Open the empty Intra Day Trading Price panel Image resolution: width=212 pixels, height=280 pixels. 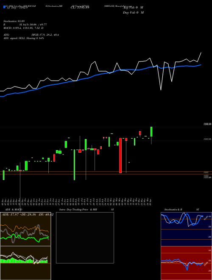(85, 238)
